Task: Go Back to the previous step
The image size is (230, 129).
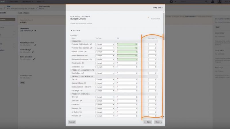Action: [147, 122]
